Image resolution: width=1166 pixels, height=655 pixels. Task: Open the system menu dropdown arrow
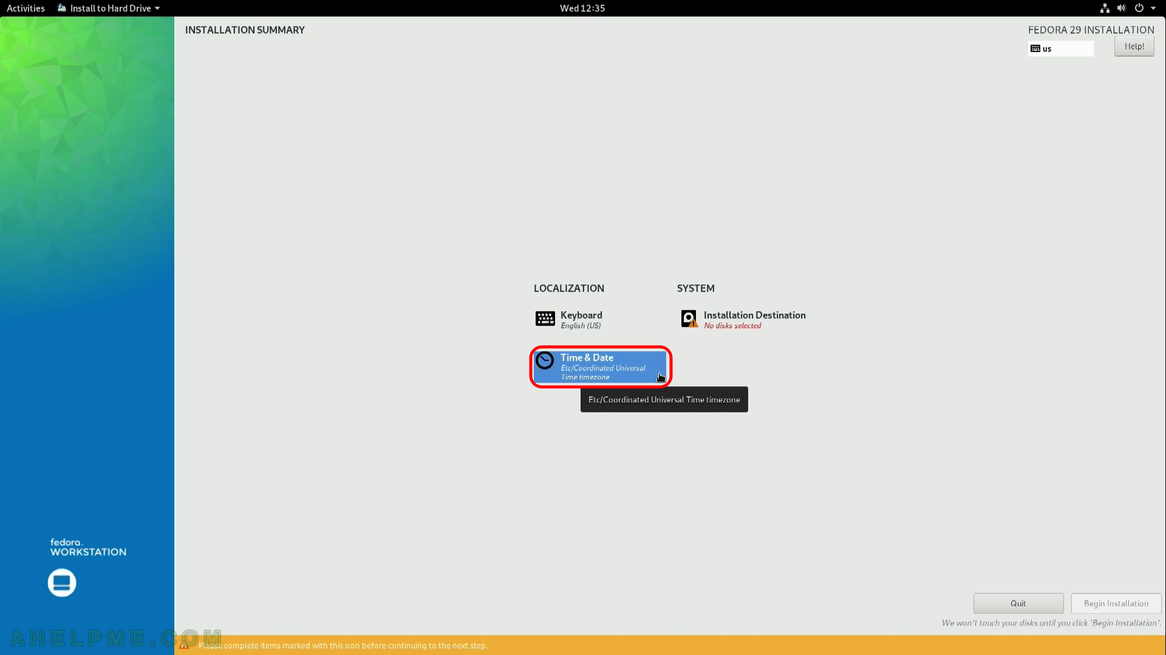pyautogui.click(x=1153, y=8)
